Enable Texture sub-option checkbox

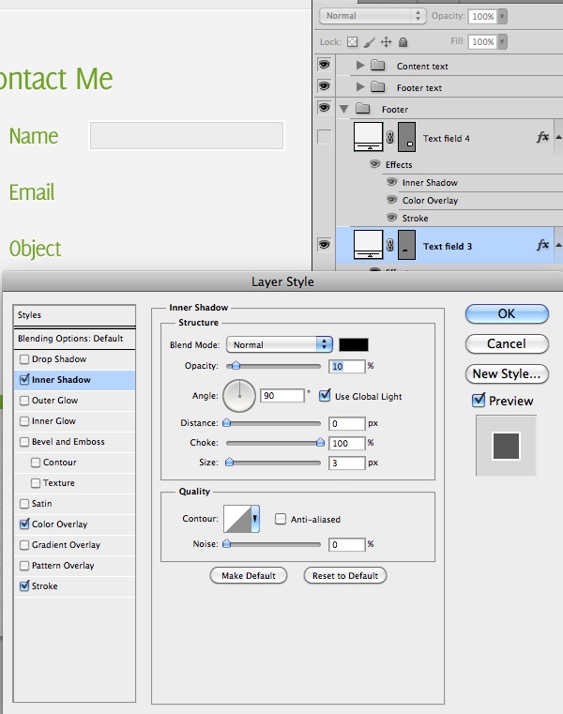tap(36, 483)
